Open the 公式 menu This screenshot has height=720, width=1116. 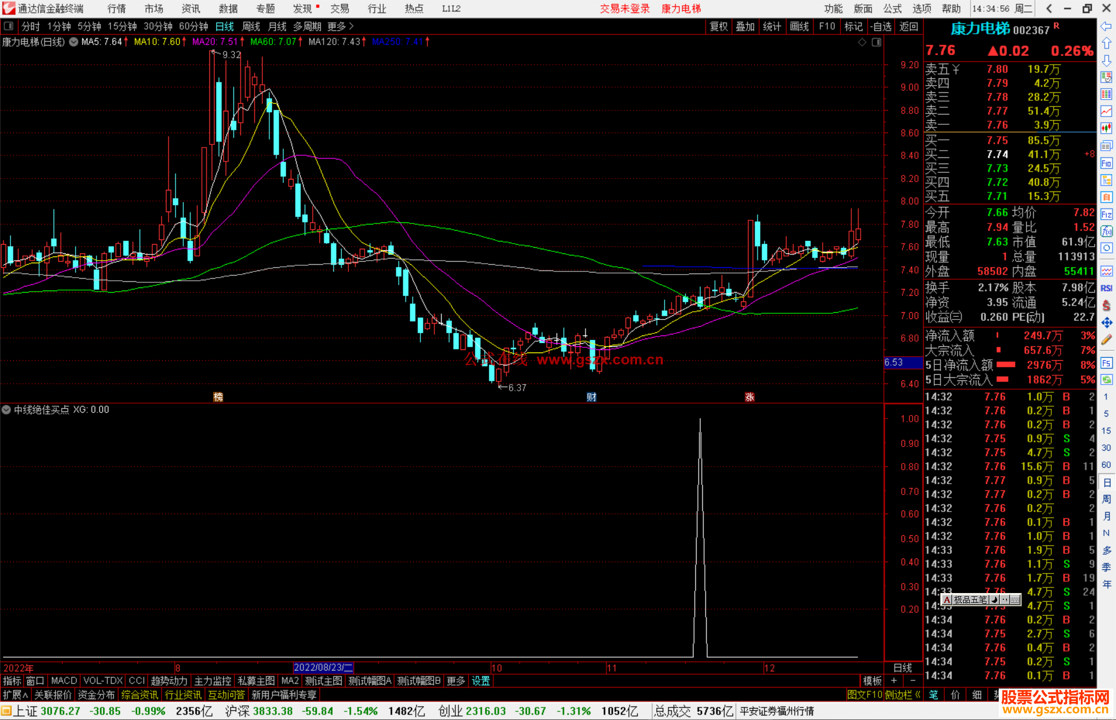tap(892, 8)
